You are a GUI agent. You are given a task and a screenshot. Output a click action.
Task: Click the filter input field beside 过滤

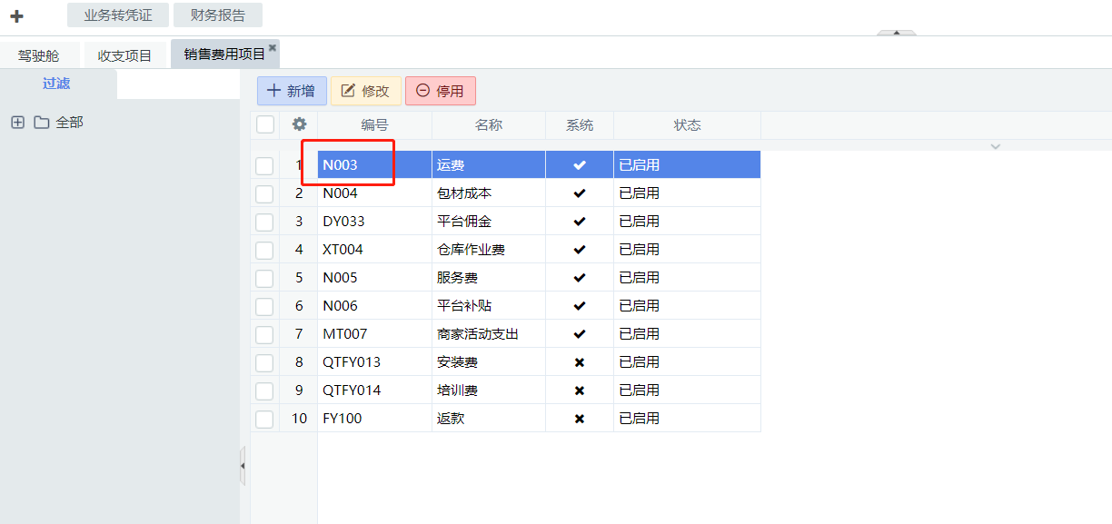[178, 84]
